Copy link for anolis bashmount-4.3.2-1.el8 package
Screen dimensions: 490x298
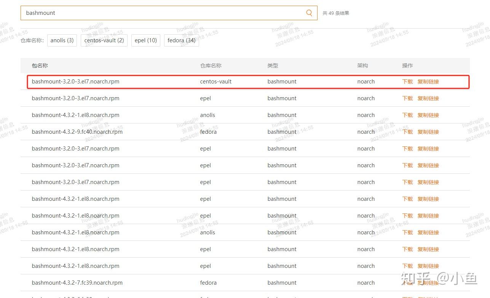pyautogui.click(x=428, y=115)
